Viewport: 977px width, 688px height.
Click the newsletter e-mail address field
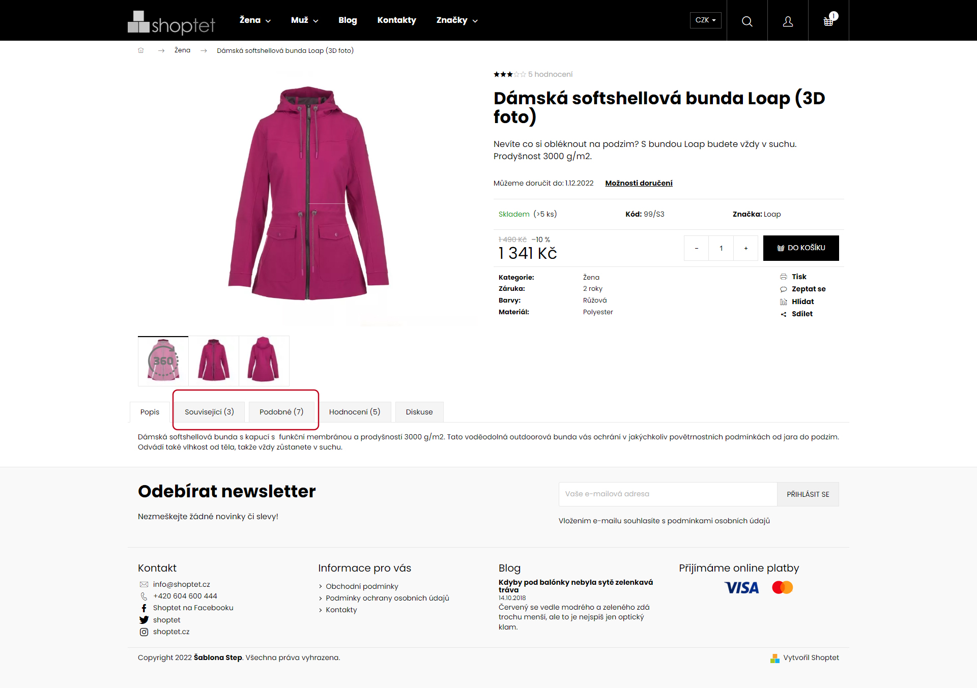[668, 494]
